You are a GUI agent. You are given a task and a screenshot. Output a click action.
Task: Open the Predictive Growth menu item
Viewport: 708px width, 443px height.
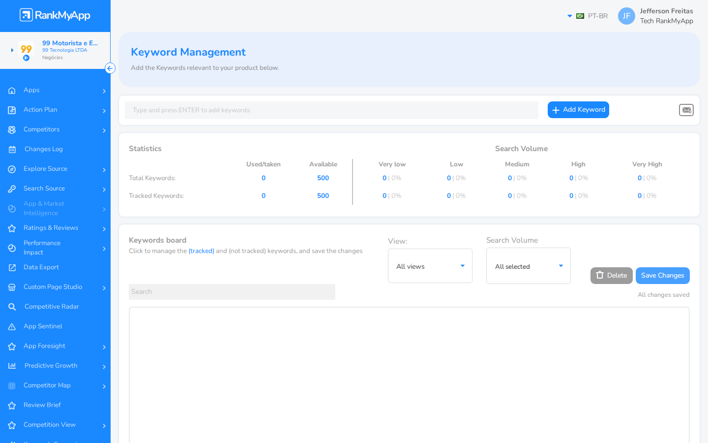pos(51,366)
